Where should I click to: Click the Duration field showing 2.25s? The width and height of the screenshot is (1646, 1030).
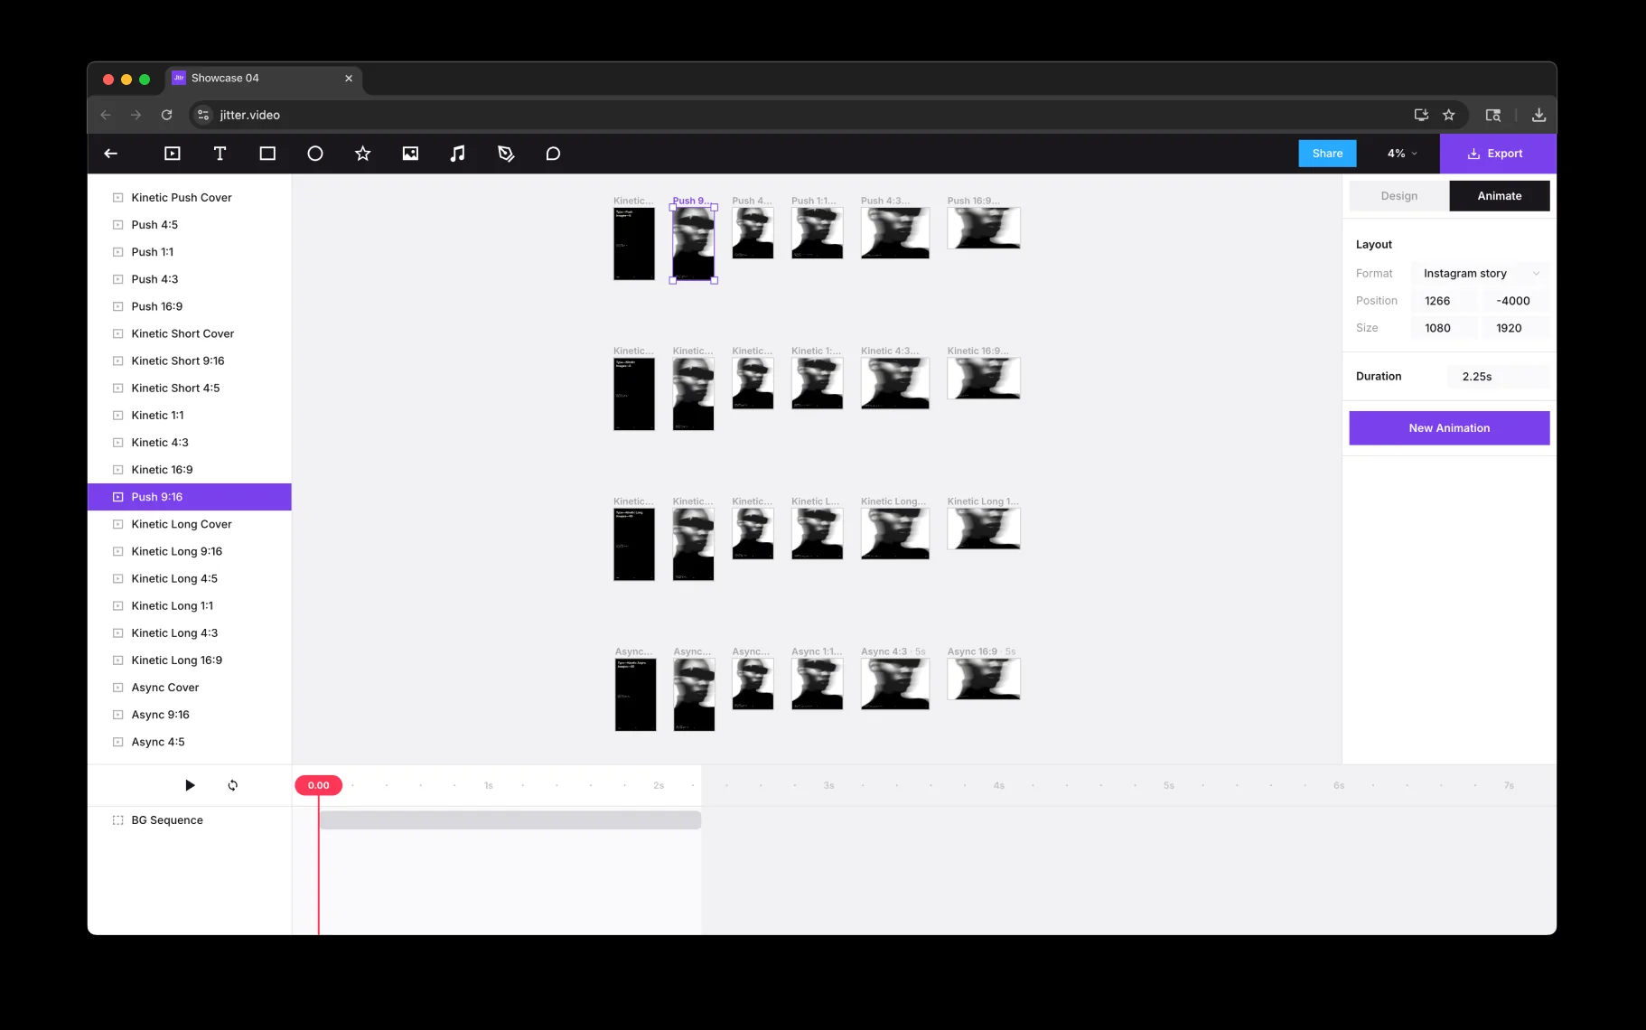[x=1497, y=377]
